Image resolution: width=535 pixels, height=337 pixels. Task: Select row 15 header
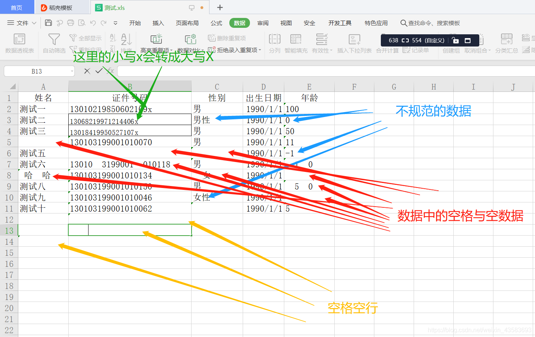(9, 253)
